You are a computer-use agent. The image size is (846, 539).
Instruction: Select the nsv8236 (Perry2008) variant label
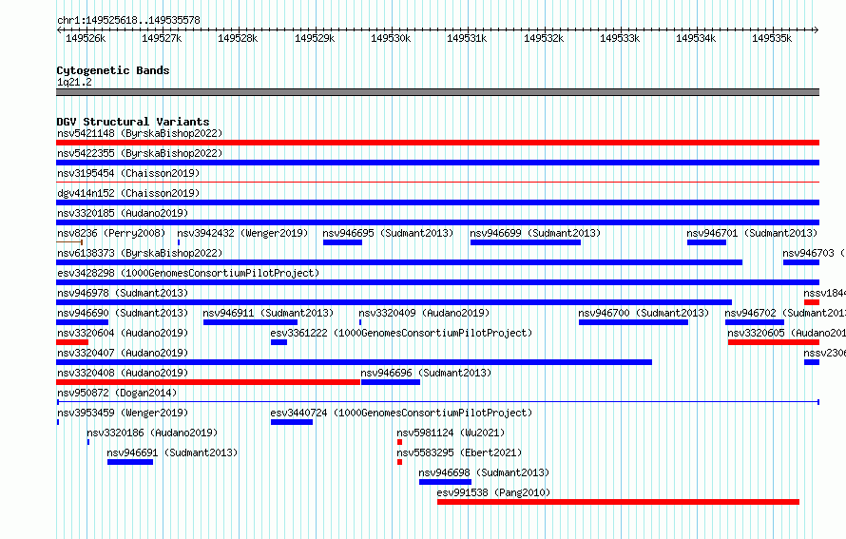point(111,233)
